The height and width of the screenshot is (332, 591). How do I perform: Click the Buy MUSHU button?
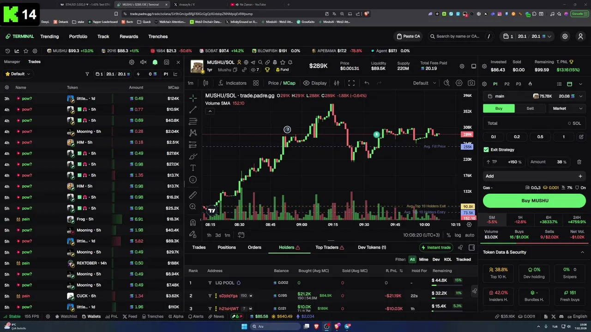click(535, 201)
